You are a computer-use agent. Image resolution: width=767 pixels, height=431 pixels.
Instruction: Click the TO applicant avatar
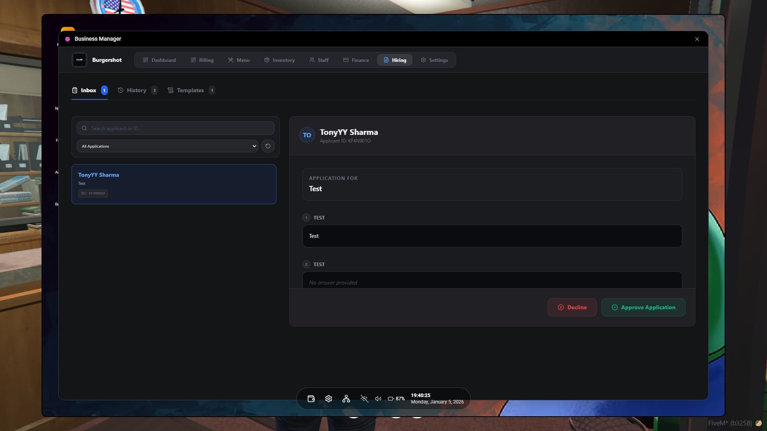coord(307,135)
